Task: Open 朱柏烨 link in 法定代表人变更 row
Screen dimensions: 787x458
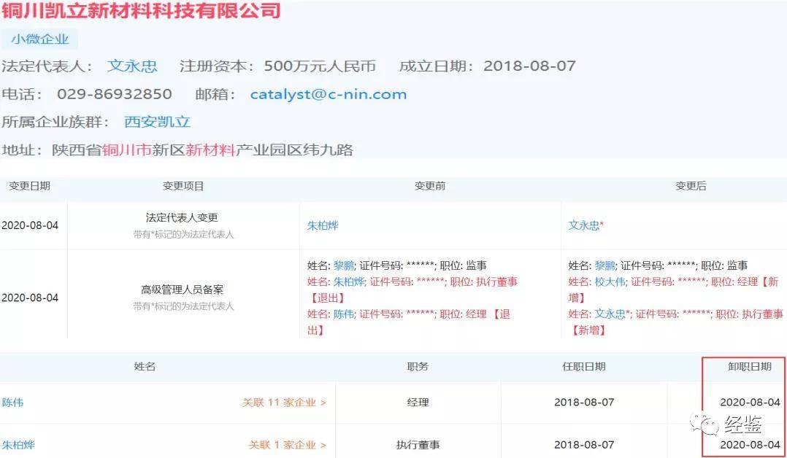Action: 323,226
